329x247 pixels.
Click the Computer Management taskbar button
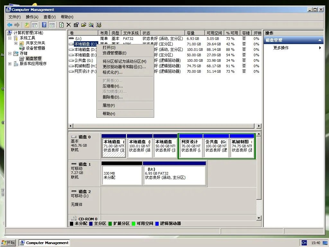pyautogui.click(x=44, y=242)
